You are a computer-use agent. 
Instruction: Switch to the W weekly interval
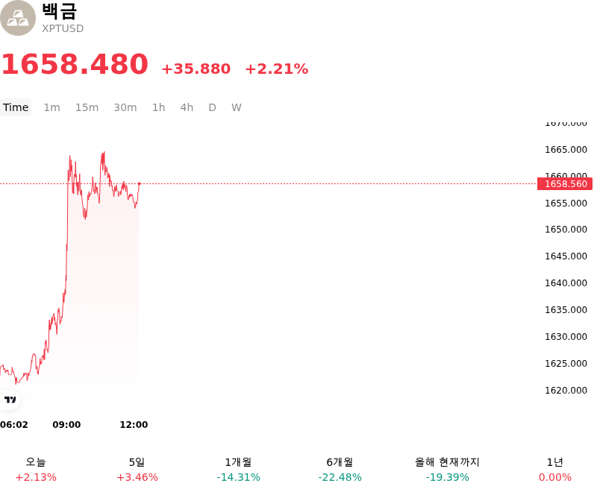(x=236, y=107)
